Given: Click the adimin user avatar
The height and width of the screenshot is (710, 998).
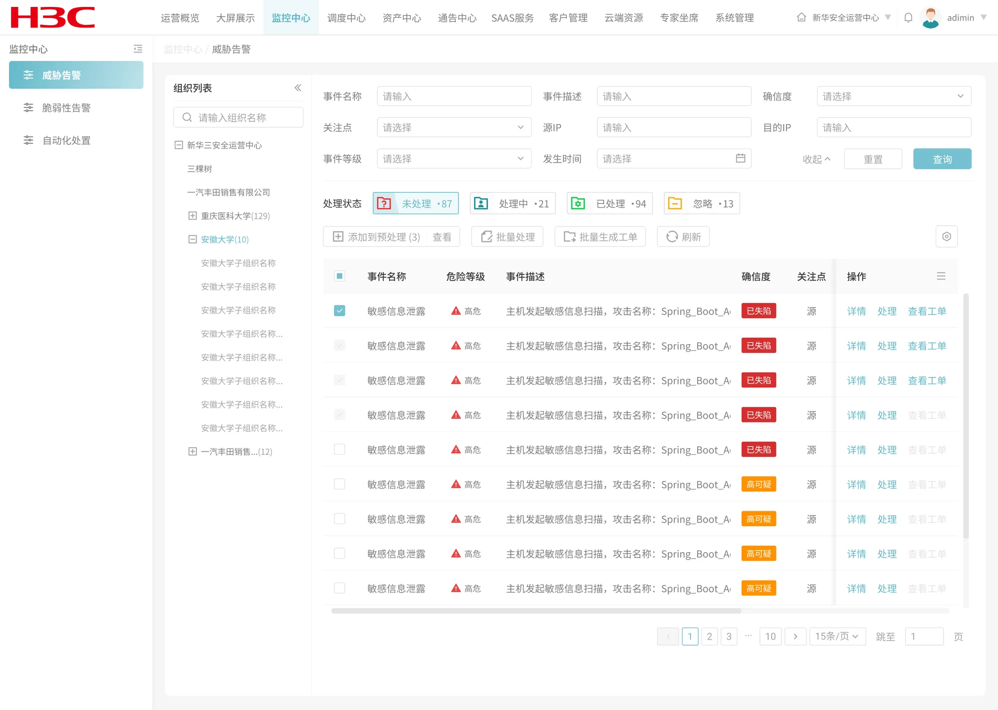Looking at the screenshot, I should (x=930, y=17).
